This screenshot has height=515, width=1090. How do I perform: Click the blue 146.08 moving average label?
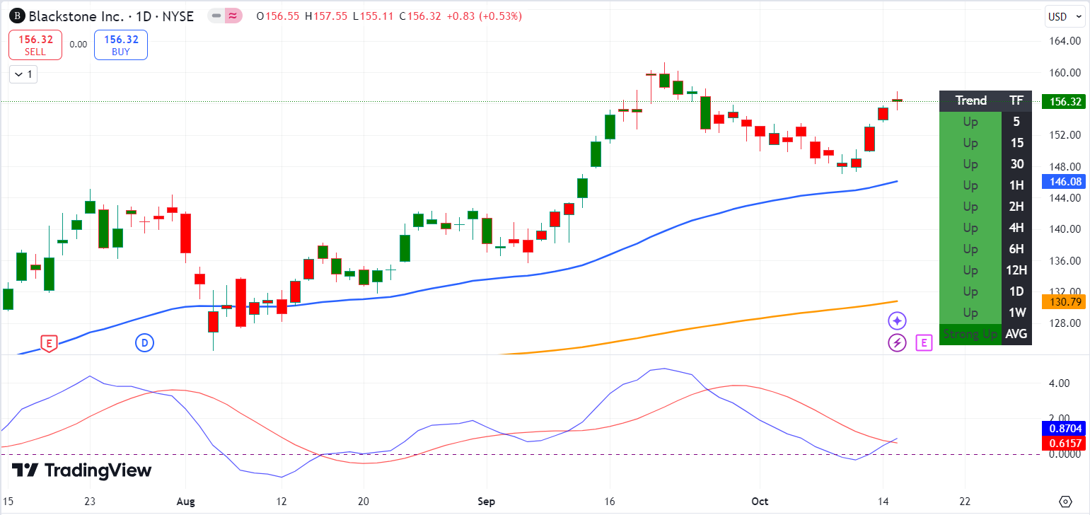1065,182
